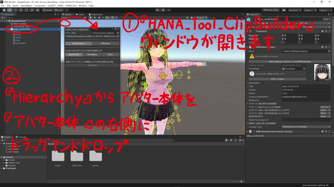Select the Rotate tool in the toolbar
The width and height of the screenshot is (334, 187).
pyautogui.click(x=15, y=10)
